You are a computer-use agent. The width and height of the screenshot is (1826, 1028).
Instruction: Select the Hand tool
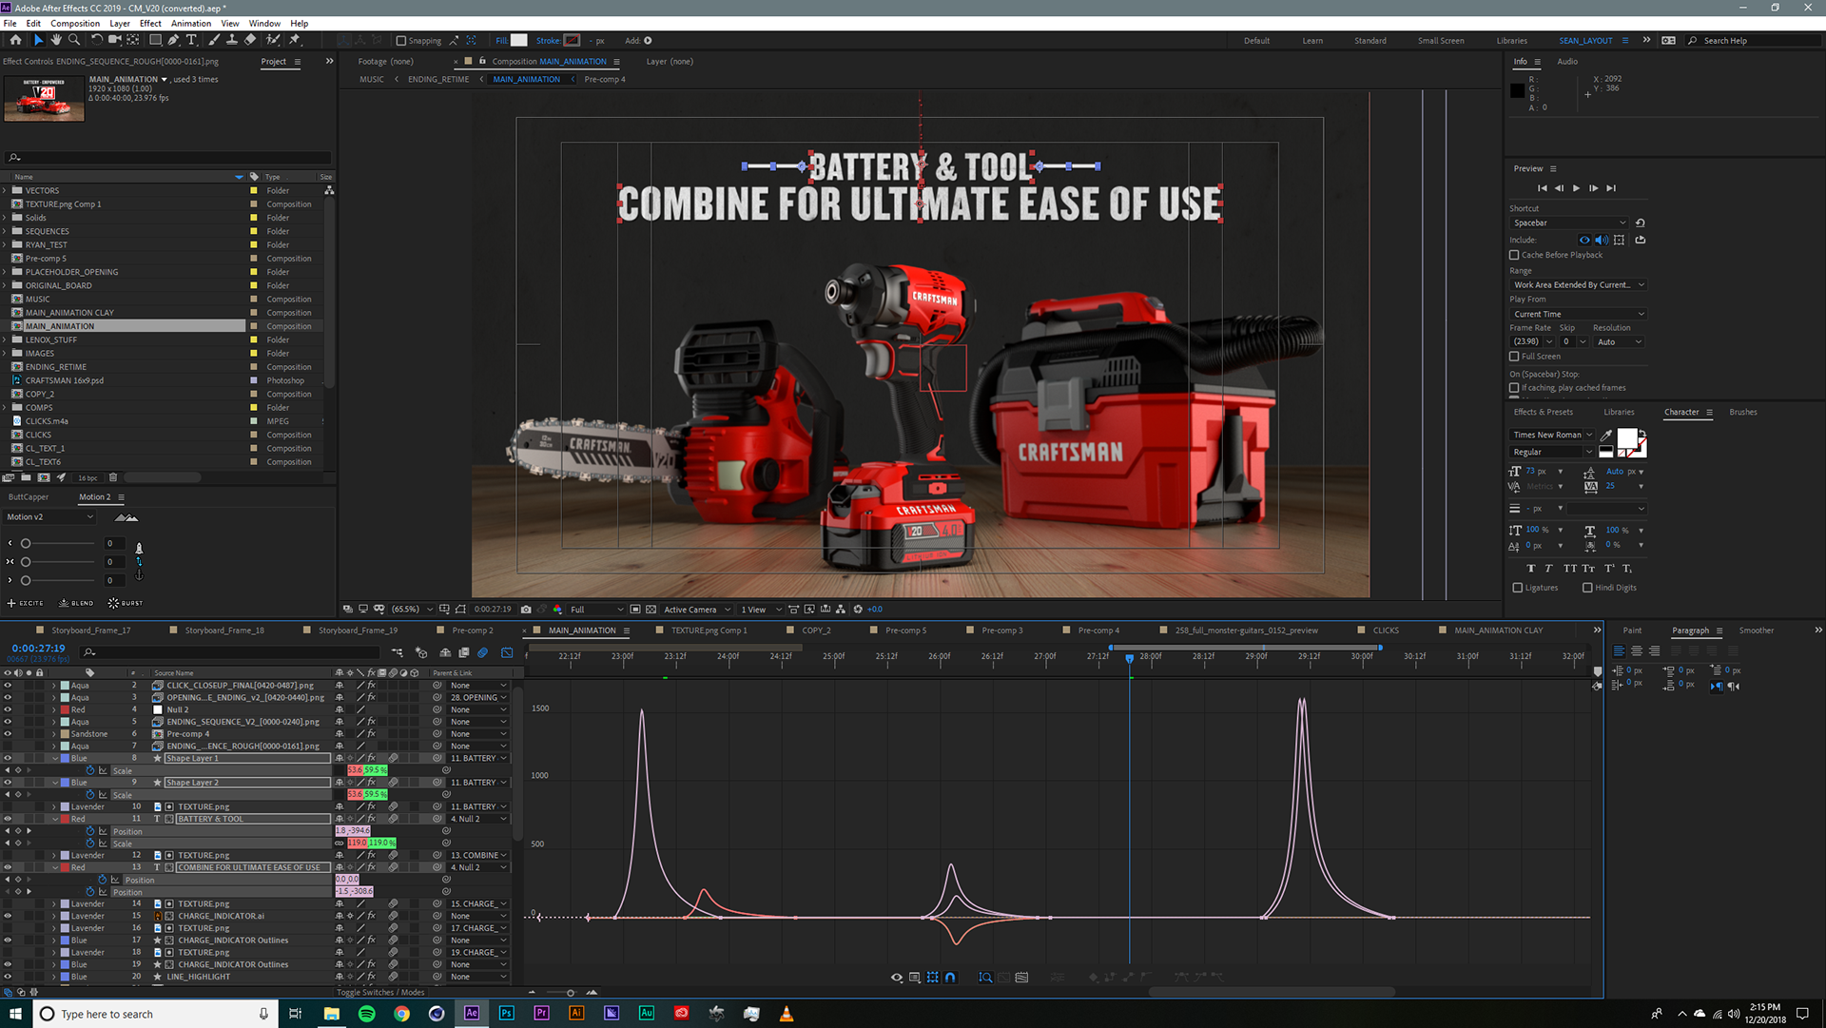(x=56, y=40)
